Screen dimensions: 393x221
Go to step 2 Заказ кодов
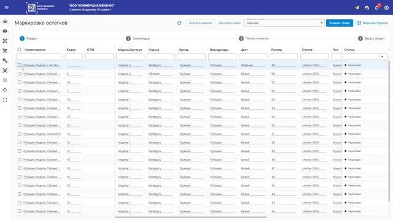138,38
